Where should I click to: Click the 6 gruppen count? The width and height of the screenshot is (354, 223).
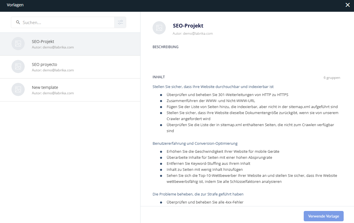tap(332, 78)
